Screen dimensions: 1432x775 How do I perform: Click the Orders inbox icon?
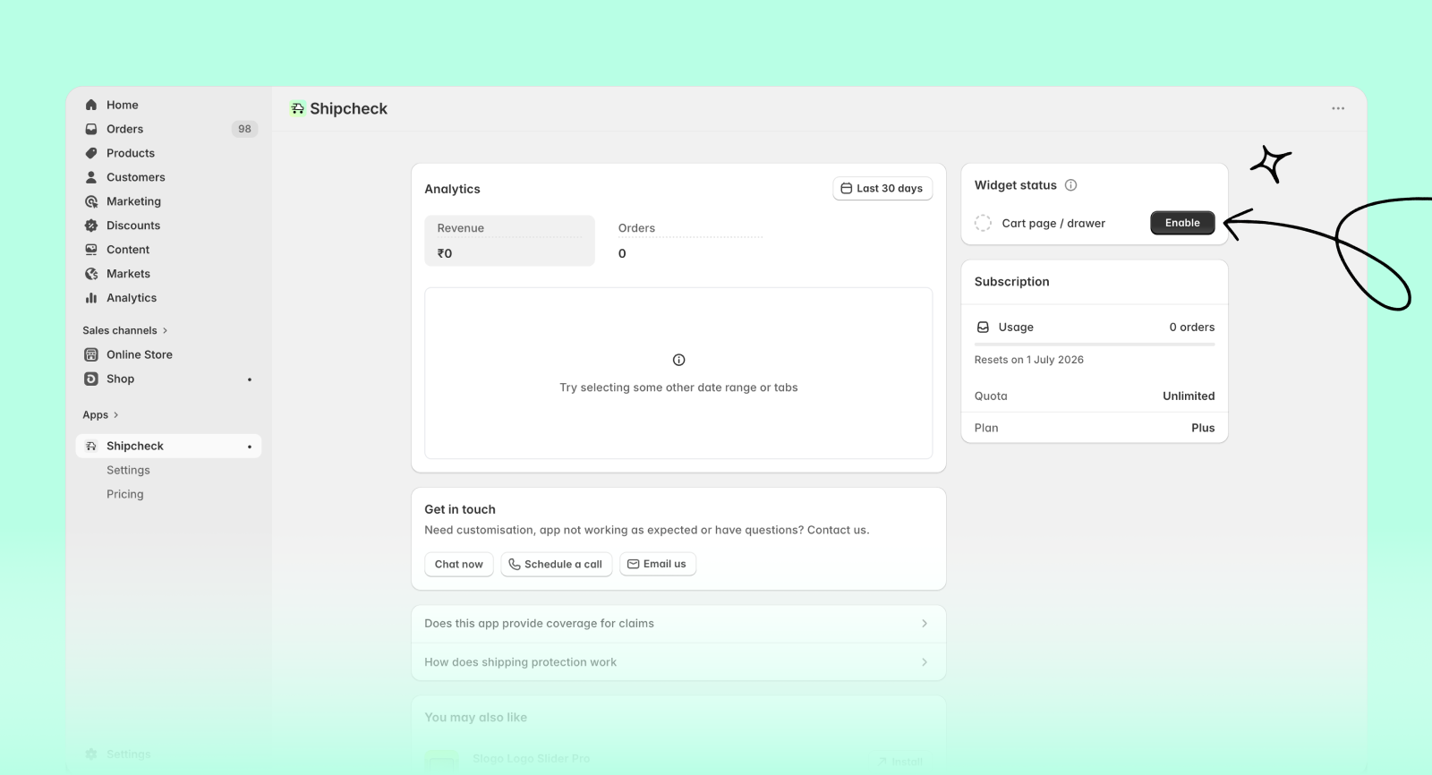point(91,129)
